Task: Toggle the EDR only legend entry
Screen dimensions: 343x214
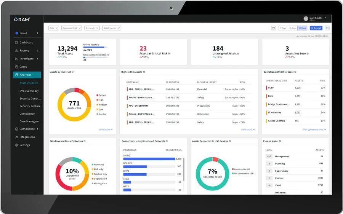Action: (97, 169)
